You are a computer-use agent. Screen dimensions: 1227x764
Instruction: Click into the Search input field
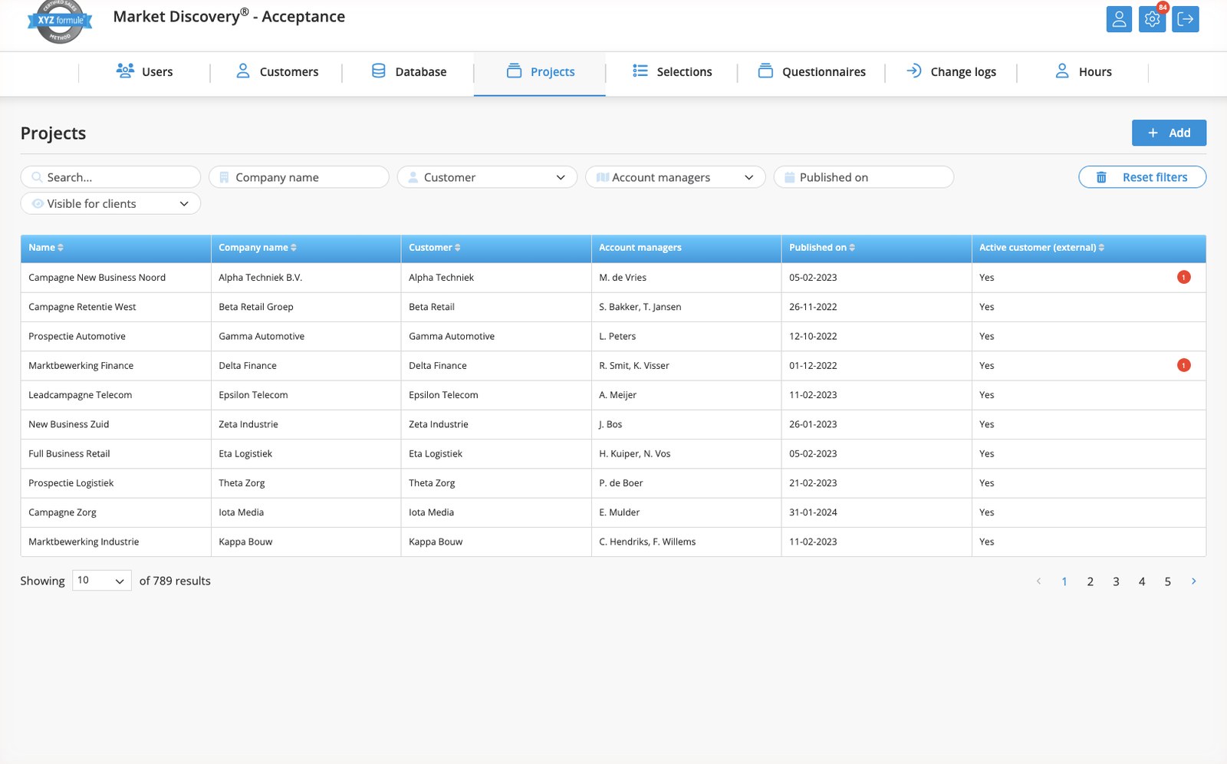point(110,177)
